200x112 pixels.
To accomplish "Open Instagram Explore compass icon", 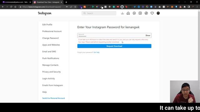I will pyautogui.click(x=146, y=13).
